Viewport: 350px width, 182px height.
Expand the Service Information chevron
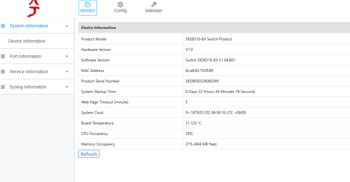(x=67, y=72)
